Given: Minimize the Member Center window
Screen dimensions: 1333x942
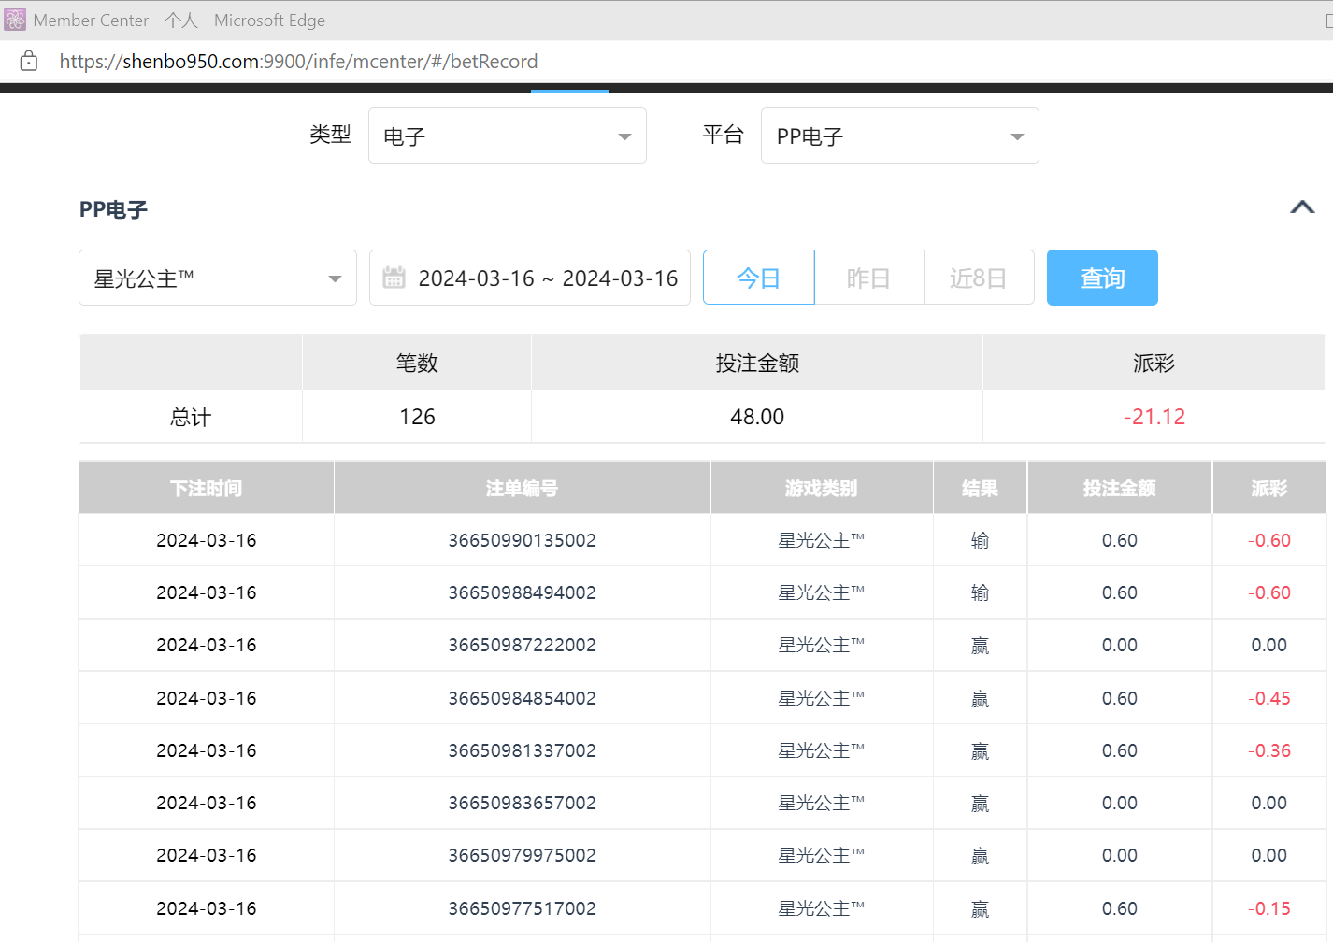Looking at the screenshot, I should [1269, 21].
